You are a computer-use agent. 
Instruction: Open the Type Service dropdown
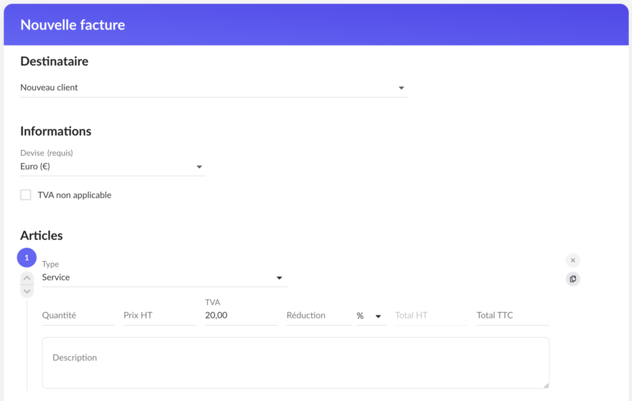tap(164, 278)
